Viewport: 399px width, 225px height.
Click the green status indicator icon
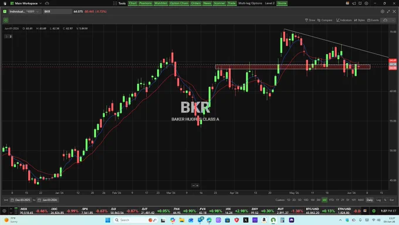pos(374,211)
